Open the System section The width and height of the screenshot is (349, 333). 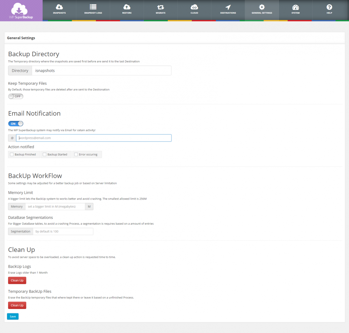(x=295, y=10)
